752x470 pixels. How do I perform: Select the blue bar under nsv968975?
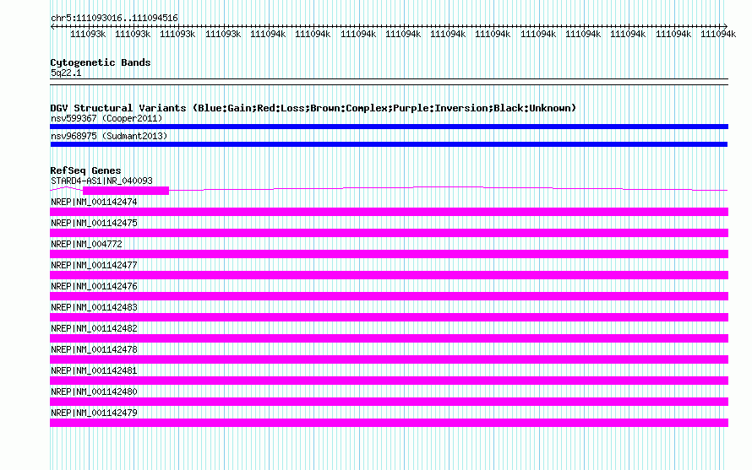coord(389,144)
